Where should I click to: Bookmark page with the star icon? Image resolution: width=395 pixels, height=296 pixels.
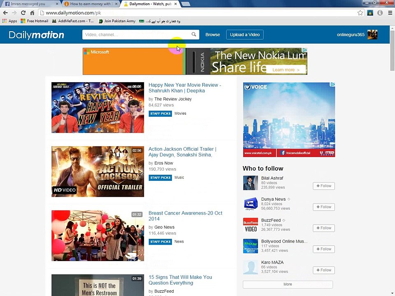(x=360, y=13)
